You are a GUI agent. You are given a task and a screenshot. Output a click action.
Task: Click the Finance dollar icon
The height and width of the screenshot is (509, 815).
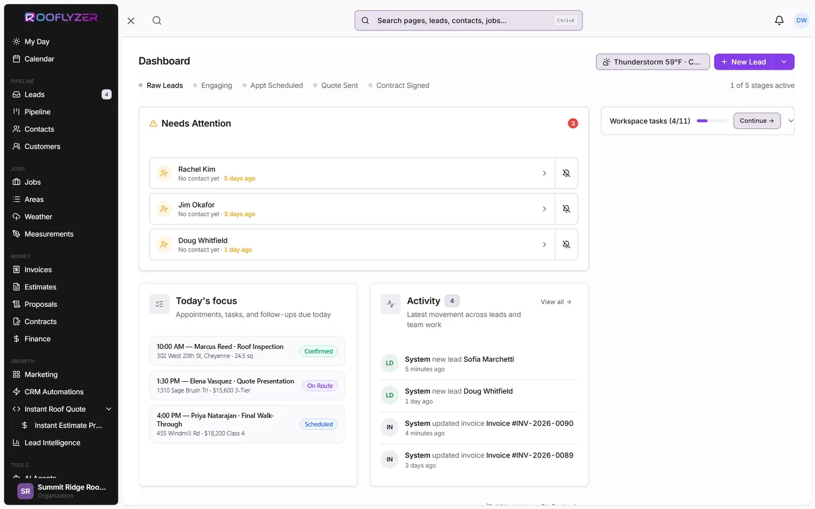tap(16, 339)
